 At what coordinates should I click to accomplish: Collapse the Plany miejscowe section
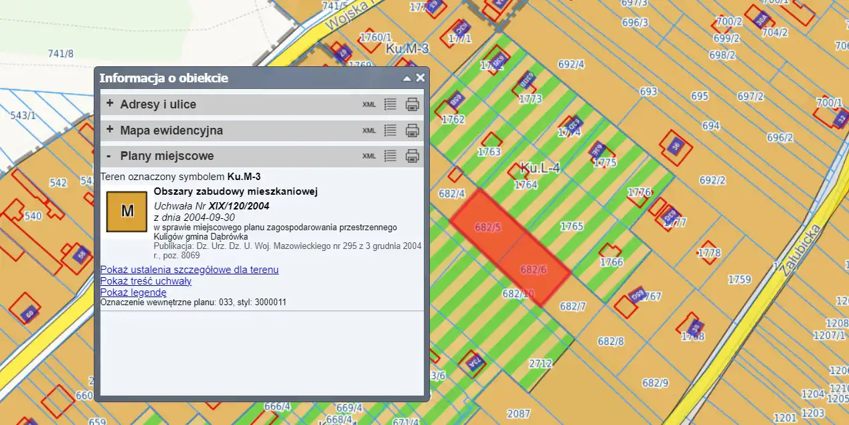tap(109, 156)
